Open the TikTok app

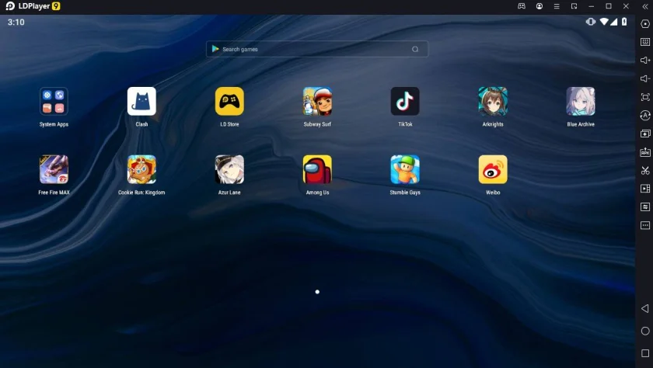coord(405,101)
